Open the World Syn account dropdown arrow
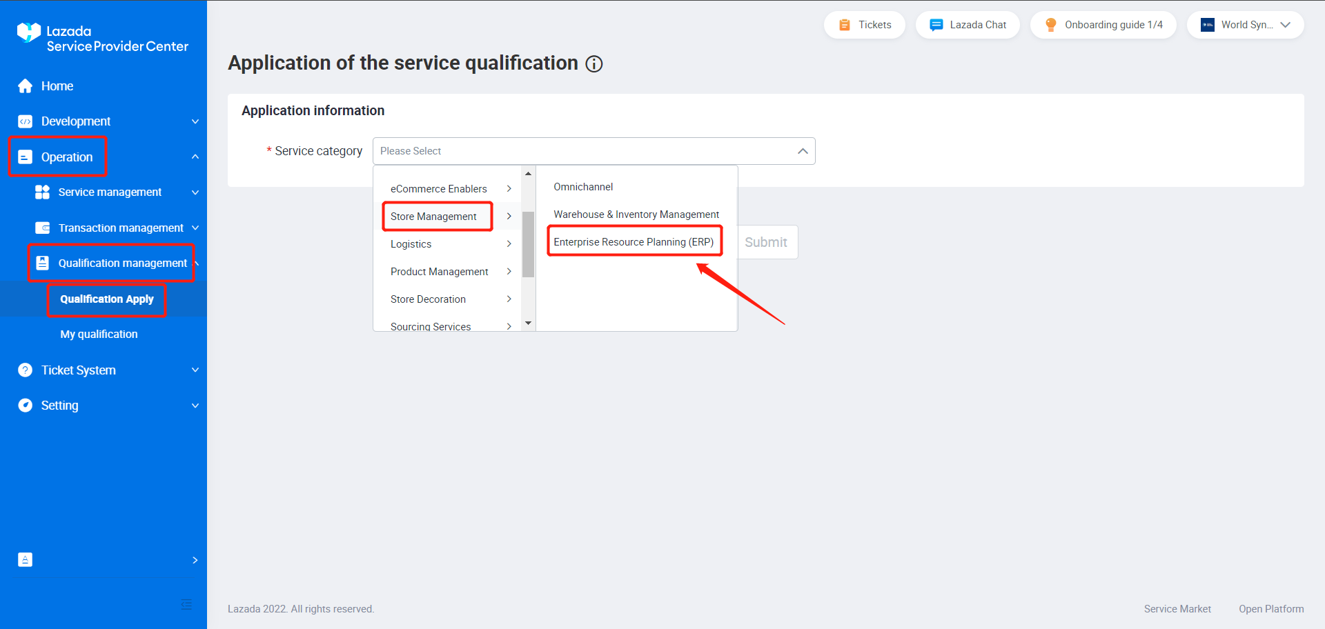The height and width of the screenshot is (629, 1325). click(x=1285, y=25)
